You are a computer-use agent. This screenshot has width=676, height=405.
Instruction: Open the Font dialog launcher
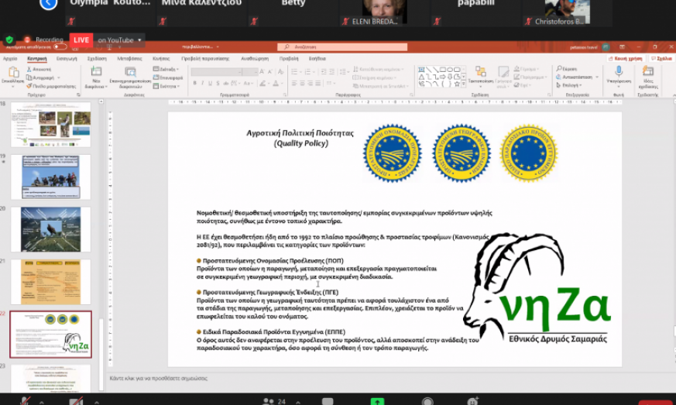(x=285, y=95)
